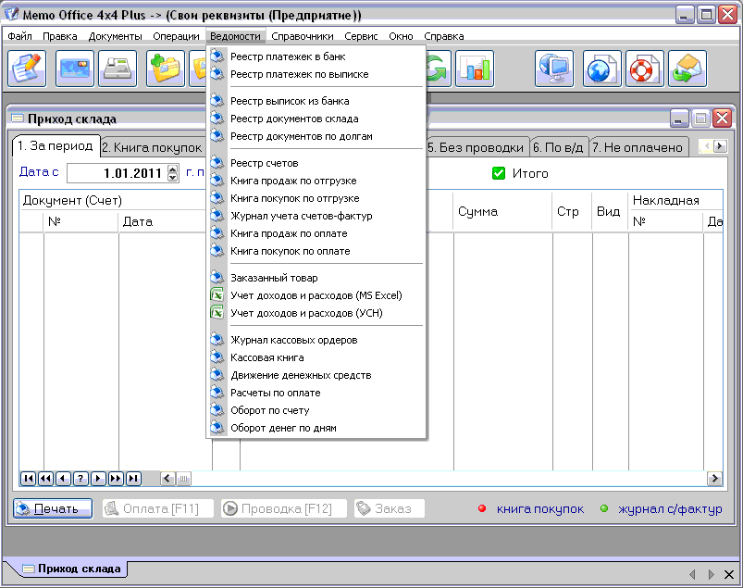Go to the last record
Screen dimensions: 743x588
[133, 479]
